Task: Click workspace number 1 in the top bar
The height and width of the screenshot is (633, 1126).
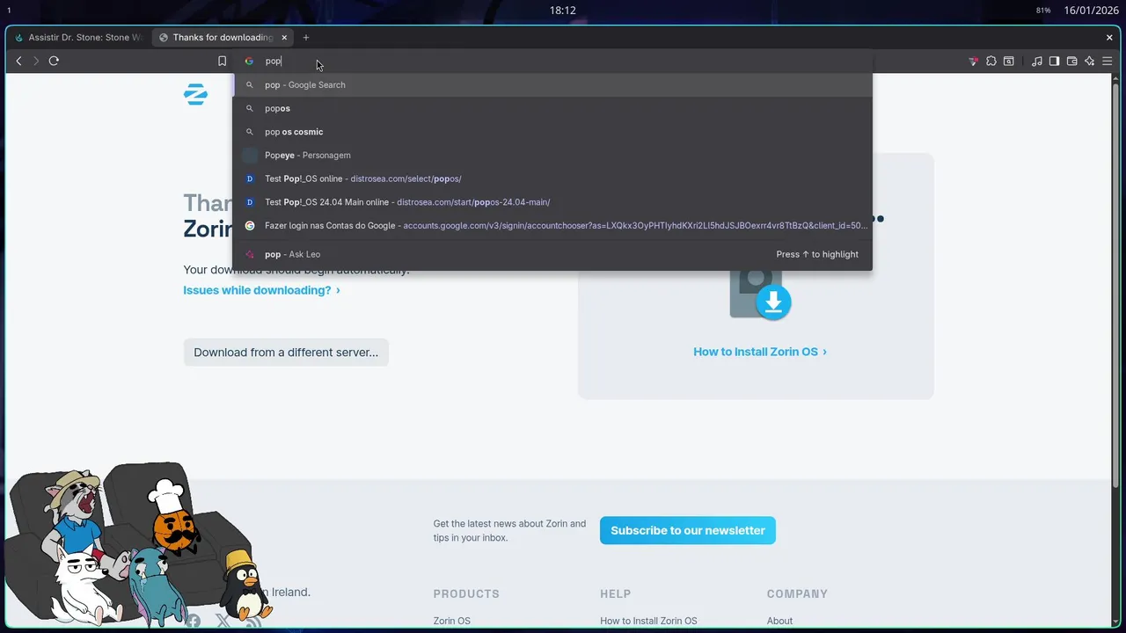Action: pos(9,11)
